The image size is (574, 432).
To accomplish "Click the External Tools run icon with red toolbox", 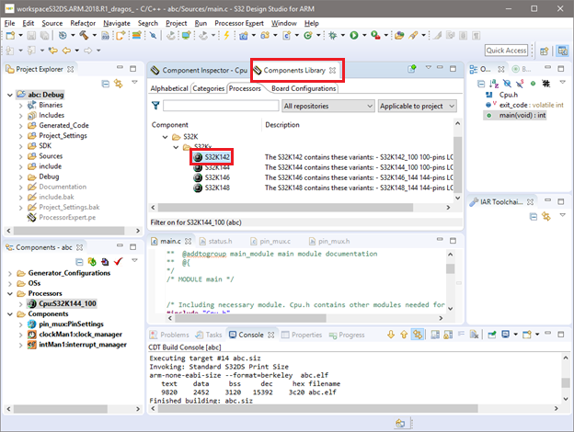I will pyautogui.click(x=375, y=36).
